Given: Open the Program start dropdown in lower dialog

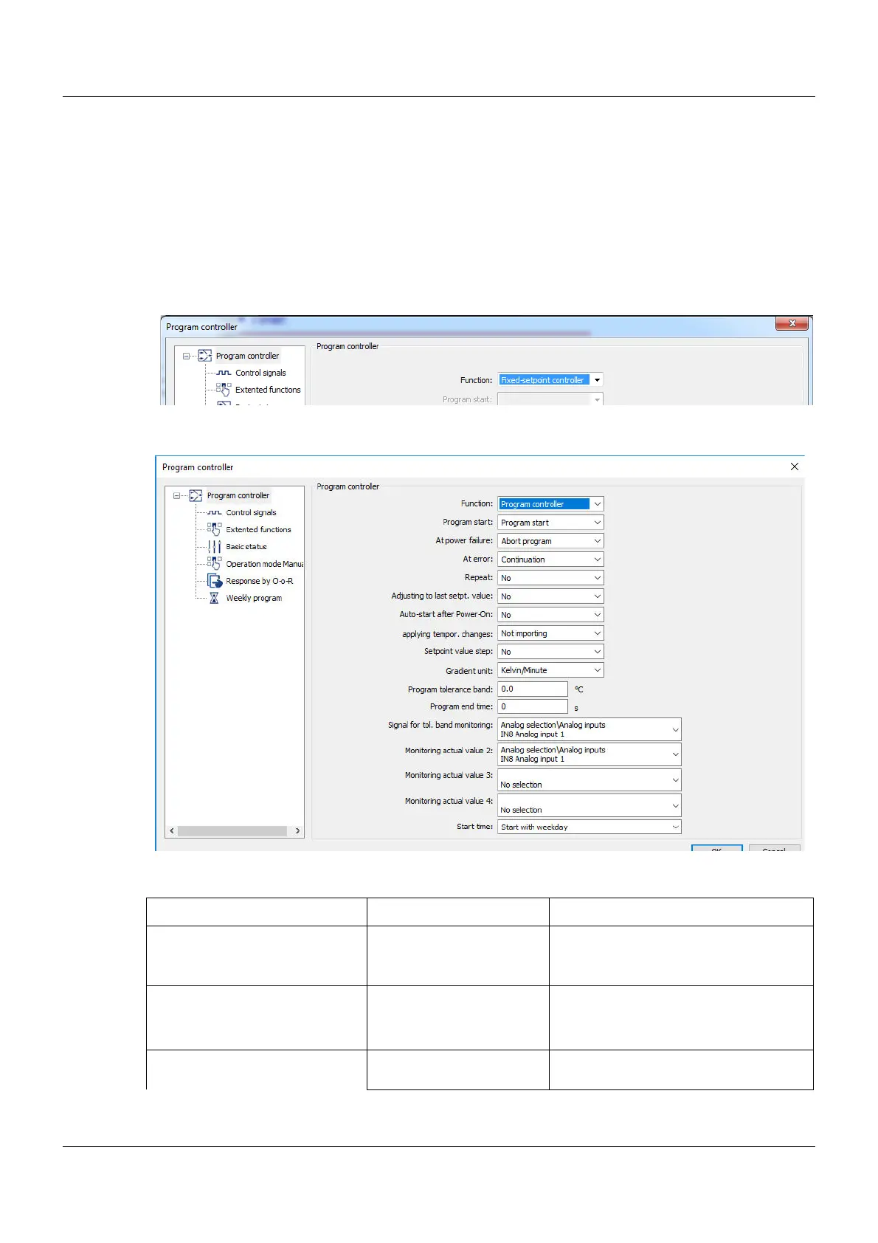Looking at the screenshot, I should [x=598, y=523].
